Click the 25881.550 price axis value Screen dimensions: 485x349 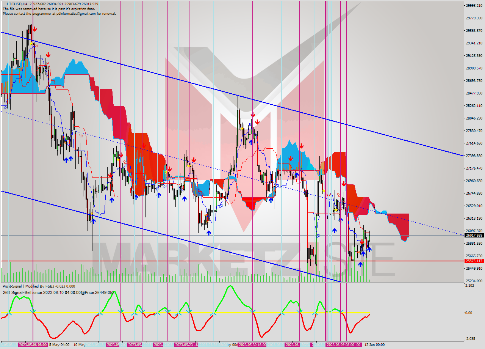(474, 243)
